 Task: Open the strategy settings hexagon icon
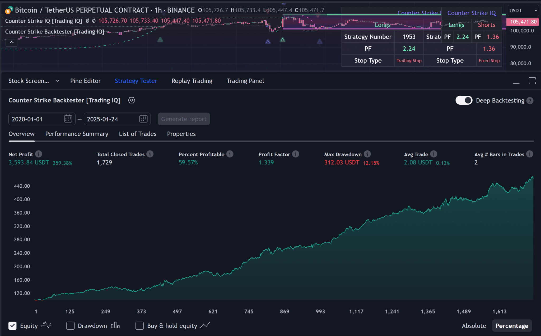coord(132,100)
